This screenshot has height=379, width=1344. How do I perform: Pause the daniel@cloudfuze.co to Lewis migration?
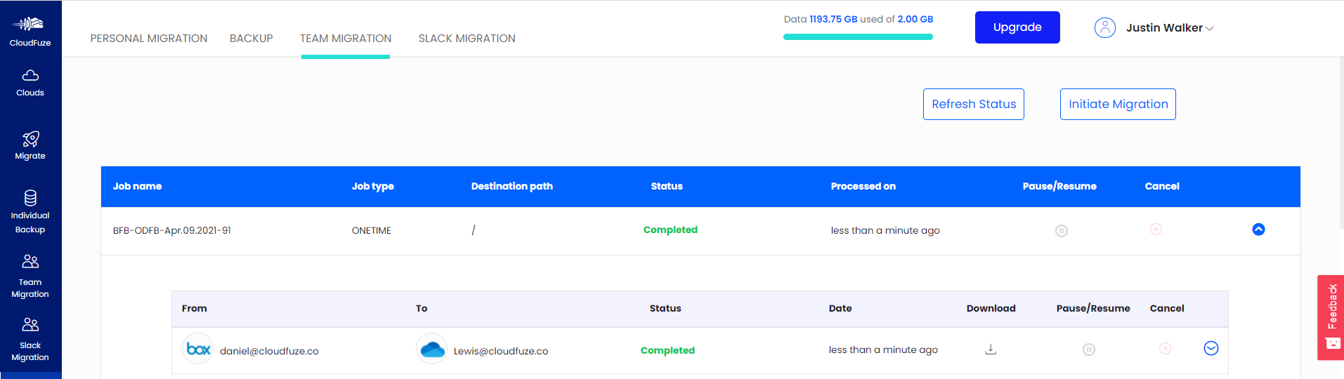(1088, 350)
